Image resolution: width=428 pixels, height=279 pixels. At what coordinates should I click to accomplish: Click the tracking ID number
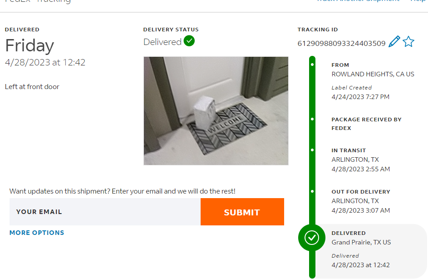point(341,44)
